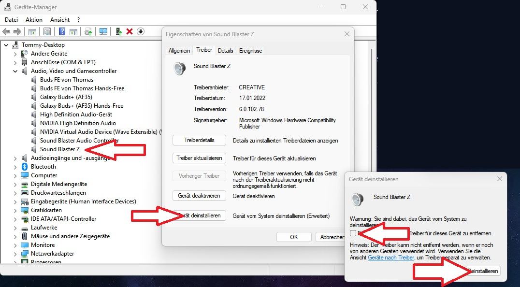
Task: Click the black down-arrow disable device icon
Action: [x=141, y=31]
